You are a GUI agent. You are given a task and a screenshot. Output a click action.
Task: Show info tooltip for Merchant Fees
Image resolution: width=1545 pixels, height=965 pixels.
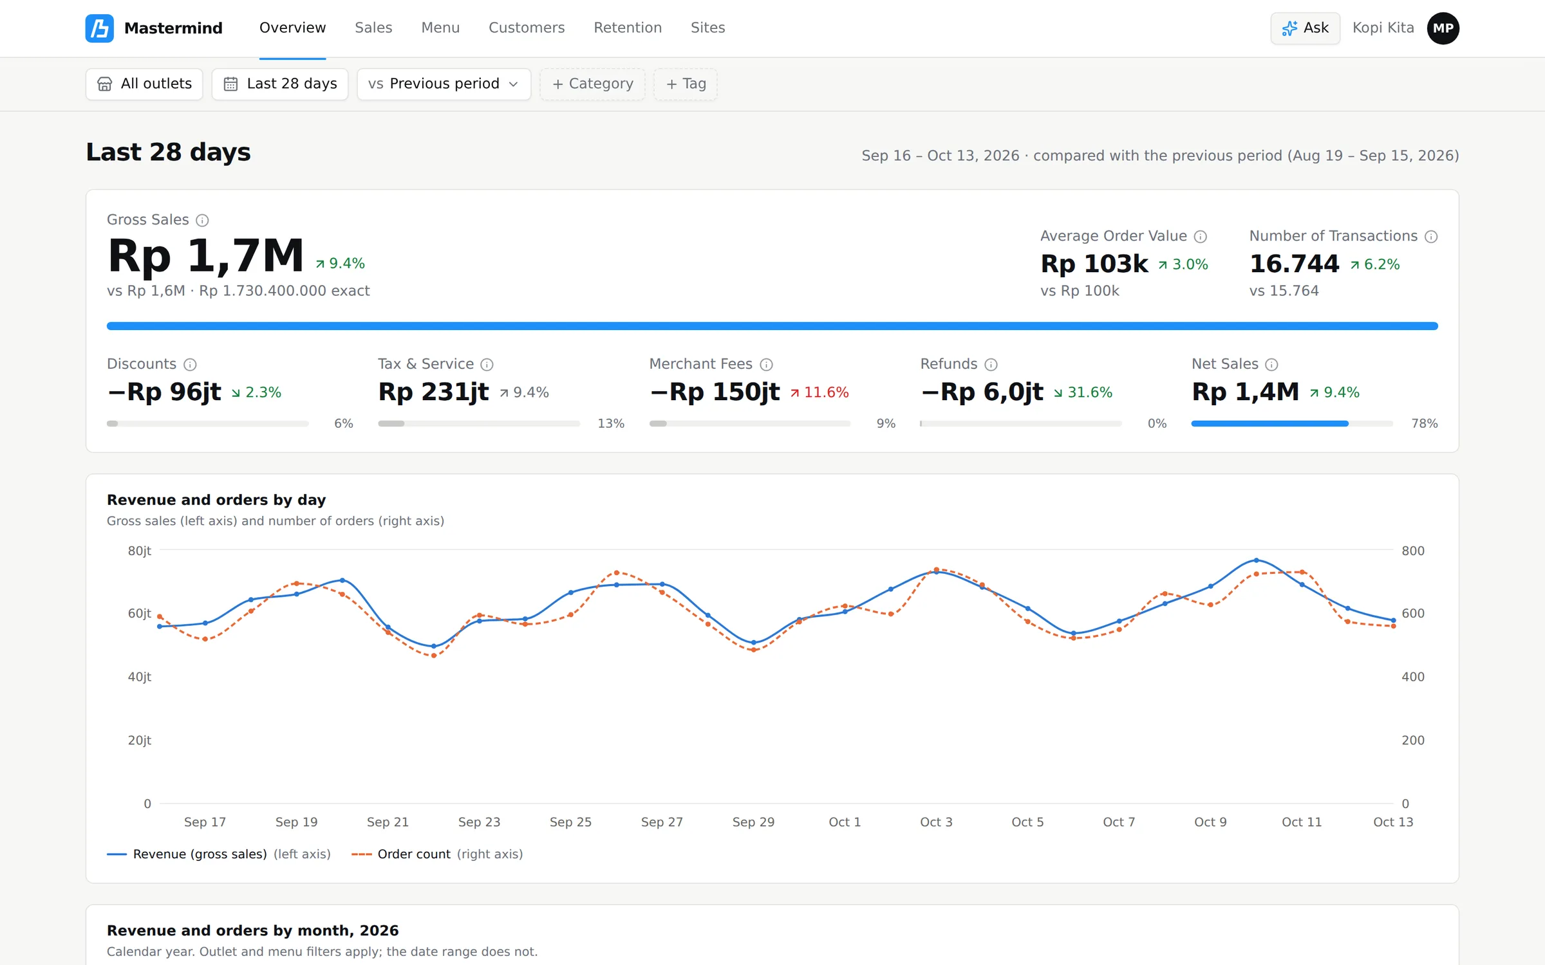(x=766, y=365)
